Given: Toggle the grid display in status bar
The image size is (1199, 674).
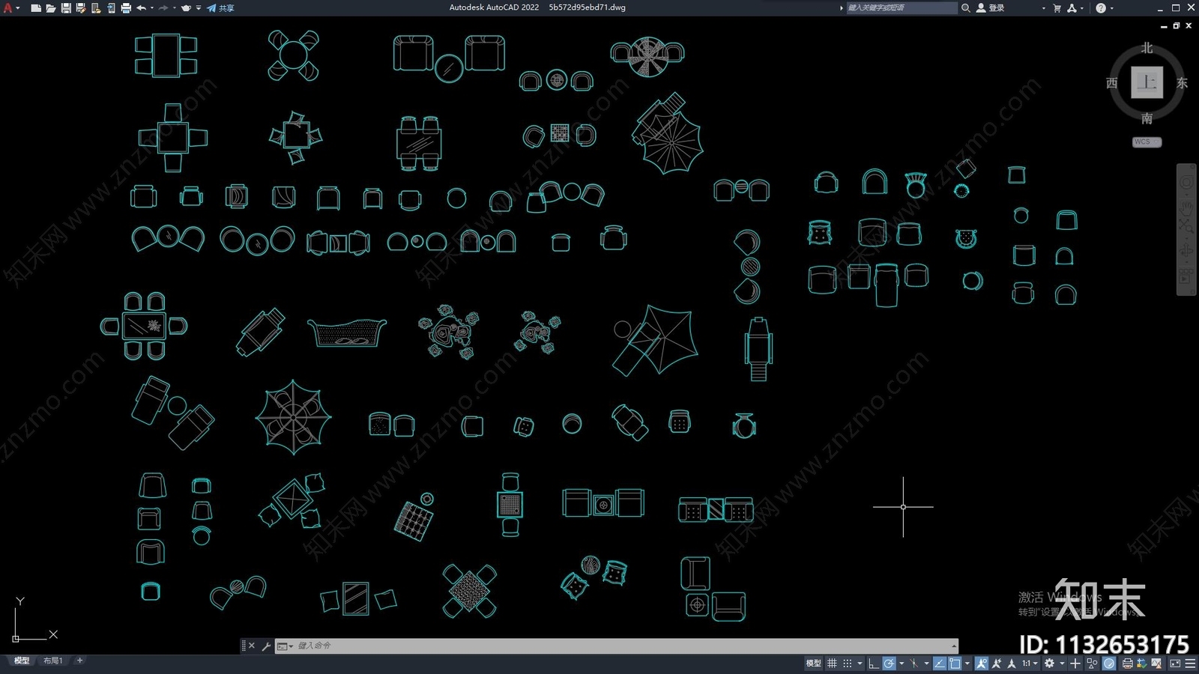Looking at the screenshot, I should coord(832,664).
